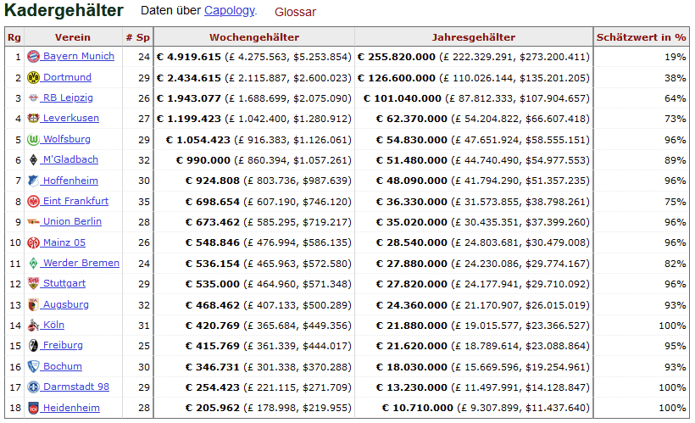This screenshot has width=695, height=423.
Task: Open the M'Gladbach team link
Action: click(x=70, y=159)
